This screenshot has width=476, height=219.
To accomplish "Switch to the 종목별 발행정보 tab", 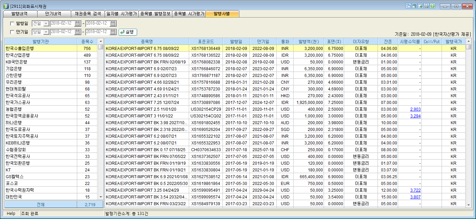I will point(155,14).
